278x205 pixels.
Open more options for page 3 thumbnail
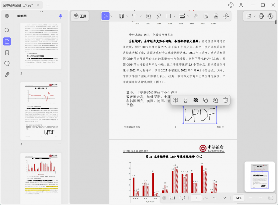[x=59, y=144]
